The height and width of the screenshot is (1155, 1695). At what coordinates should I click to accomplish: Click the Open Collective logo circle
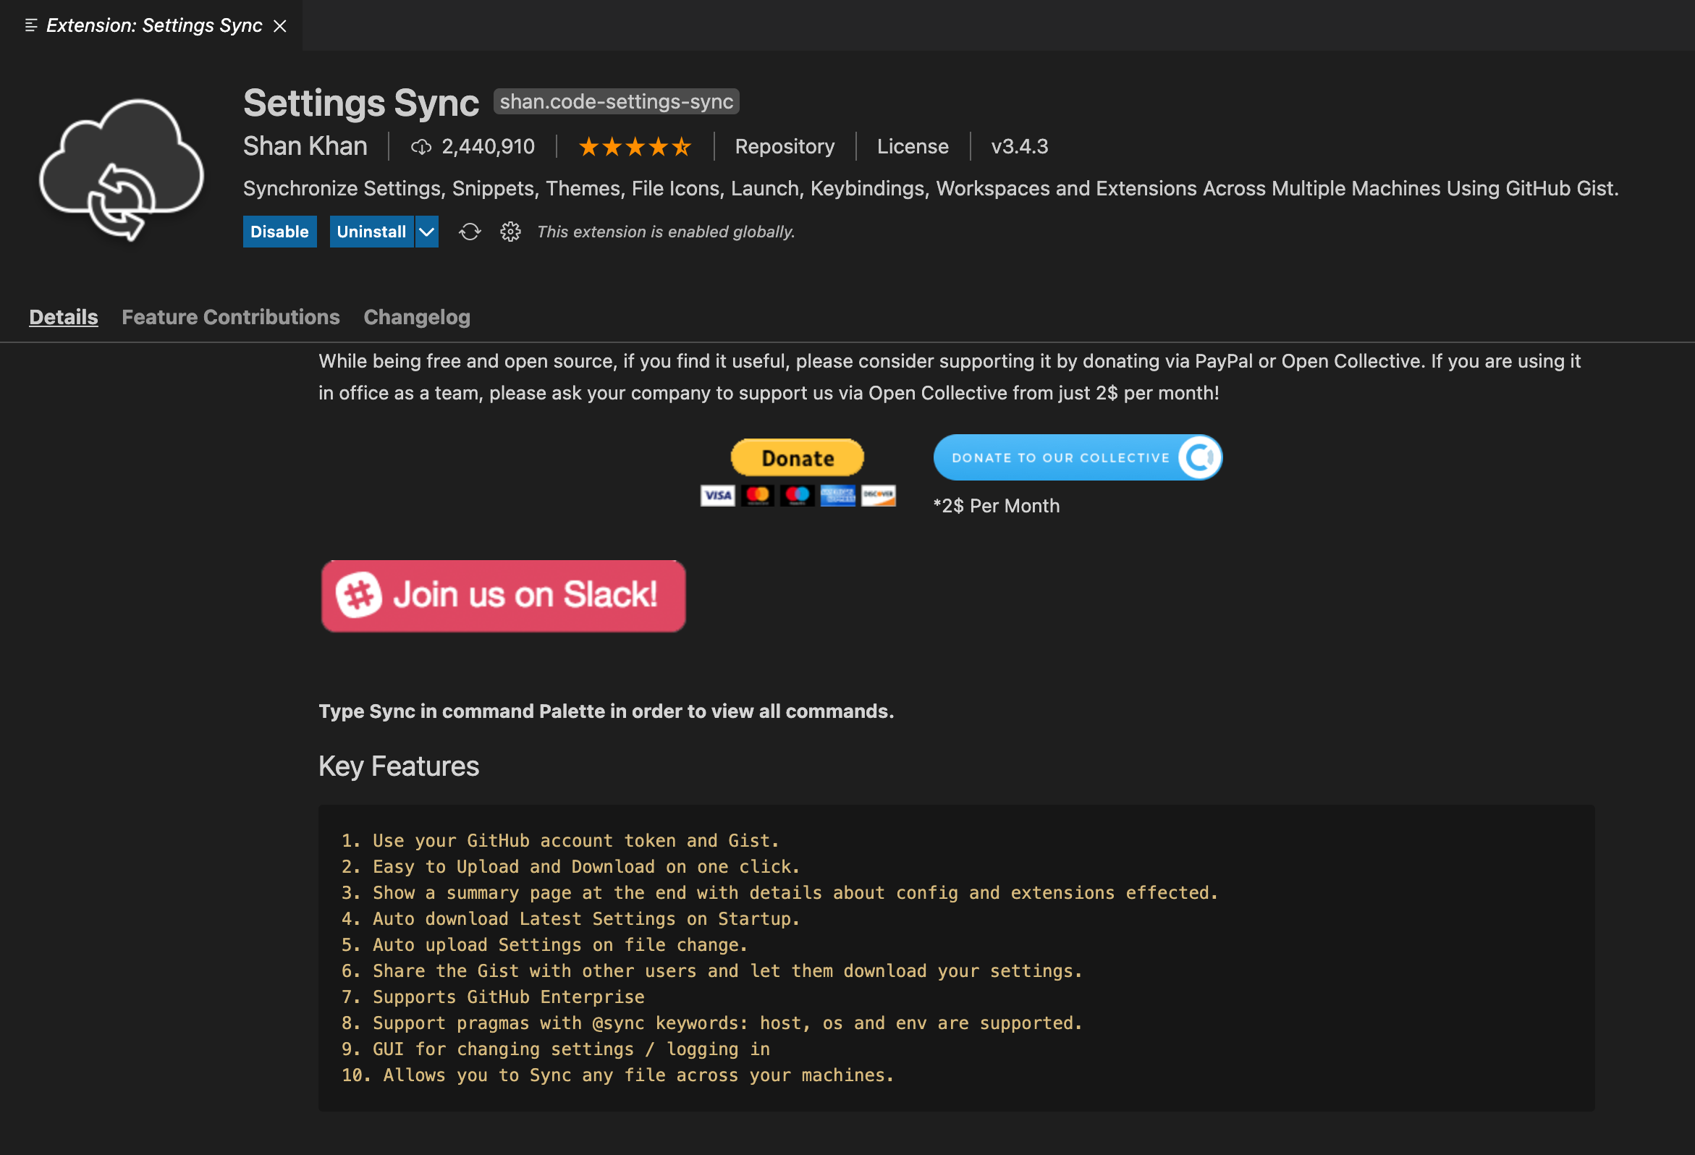pyautogui.click(x=1199, y=458)
